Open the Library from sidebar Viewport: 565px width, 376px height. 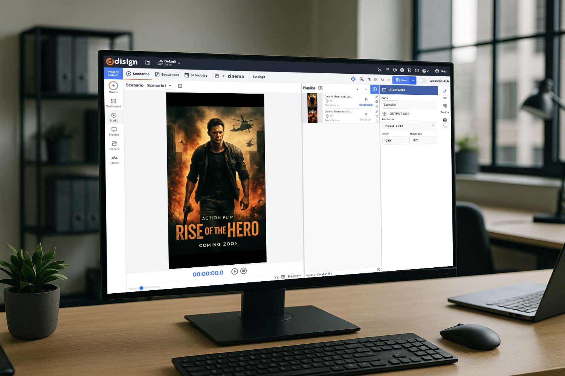[114, 145]
